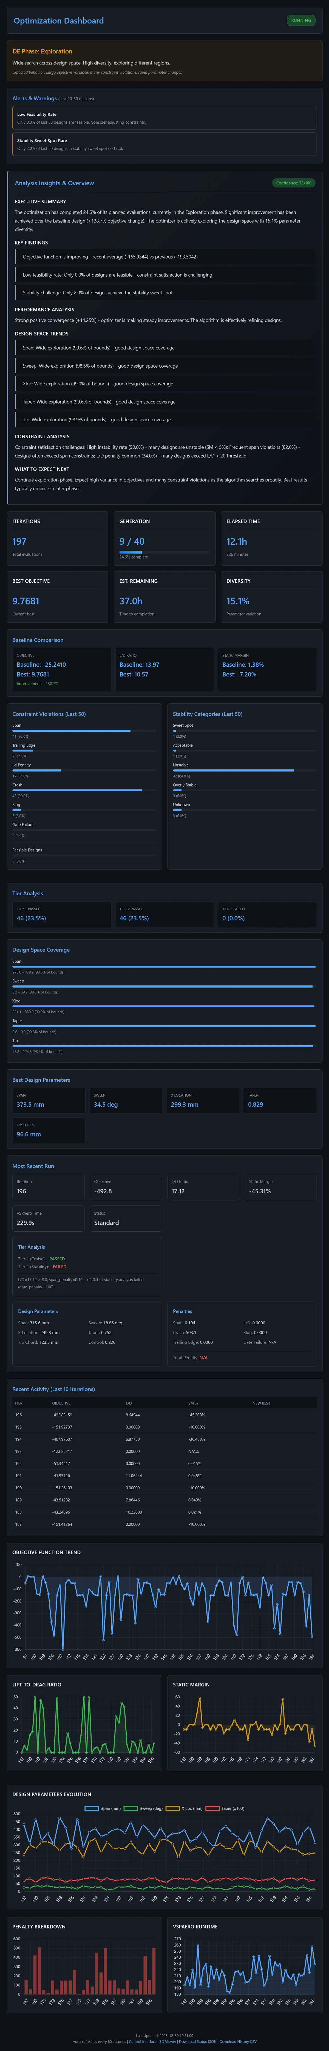The image size is (329, 2051).
Task: Select the Iterations value 197
Action: coord(19,541)
